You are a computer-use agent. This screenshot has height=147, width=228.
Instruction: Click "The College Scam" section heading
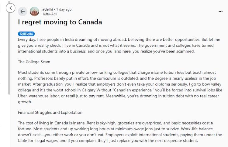tap(34, 62)
